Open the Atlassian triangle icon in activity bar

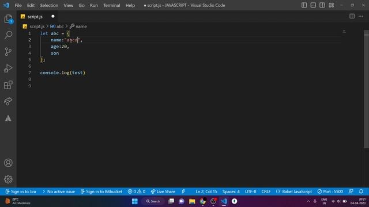(x=8, y=118)
